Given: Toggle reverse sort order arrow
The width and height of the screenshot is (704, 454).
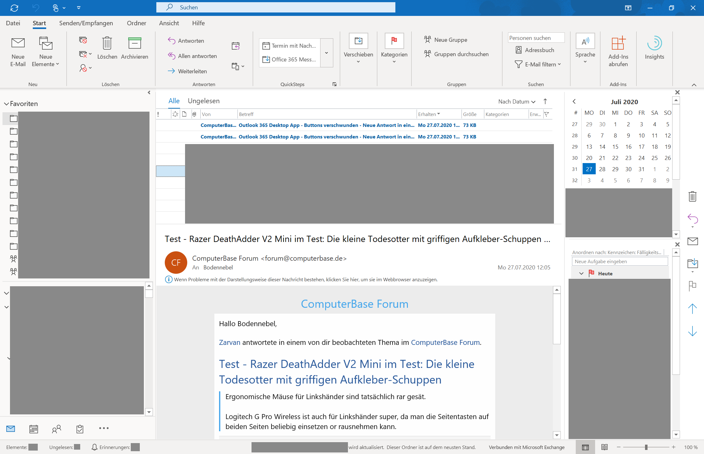Looking at the screenshot, I should pyautogui.click(x=545, y=101).
